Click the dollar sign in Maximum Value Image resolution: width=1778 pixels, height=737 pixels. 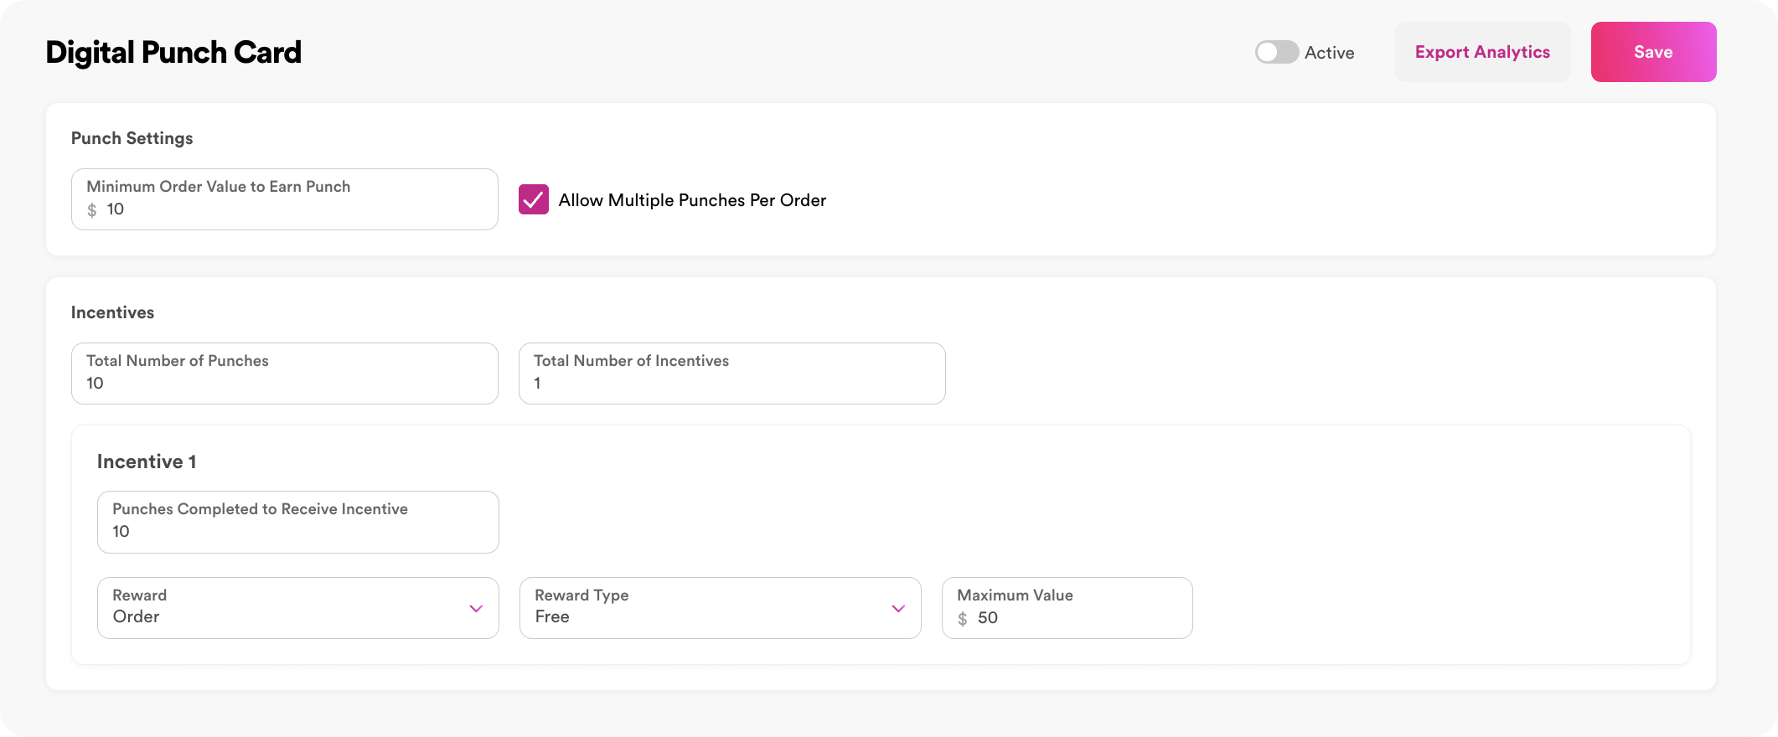963,619
